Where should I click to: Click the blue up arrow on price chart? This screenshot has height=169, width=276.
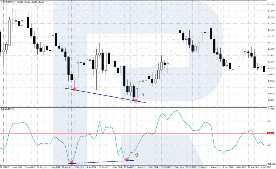point(143,94)
